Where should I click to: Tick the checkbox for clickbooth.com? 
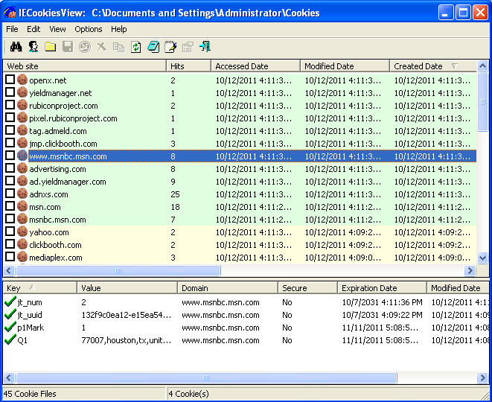point(10,244)
